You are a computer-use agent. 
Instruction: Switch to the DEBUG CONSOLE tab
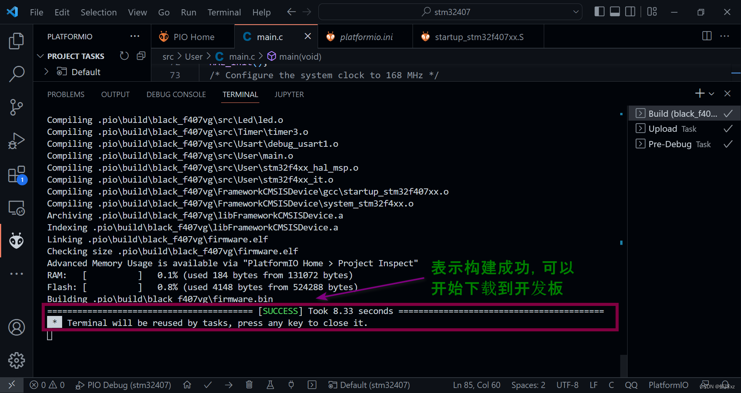176,94
